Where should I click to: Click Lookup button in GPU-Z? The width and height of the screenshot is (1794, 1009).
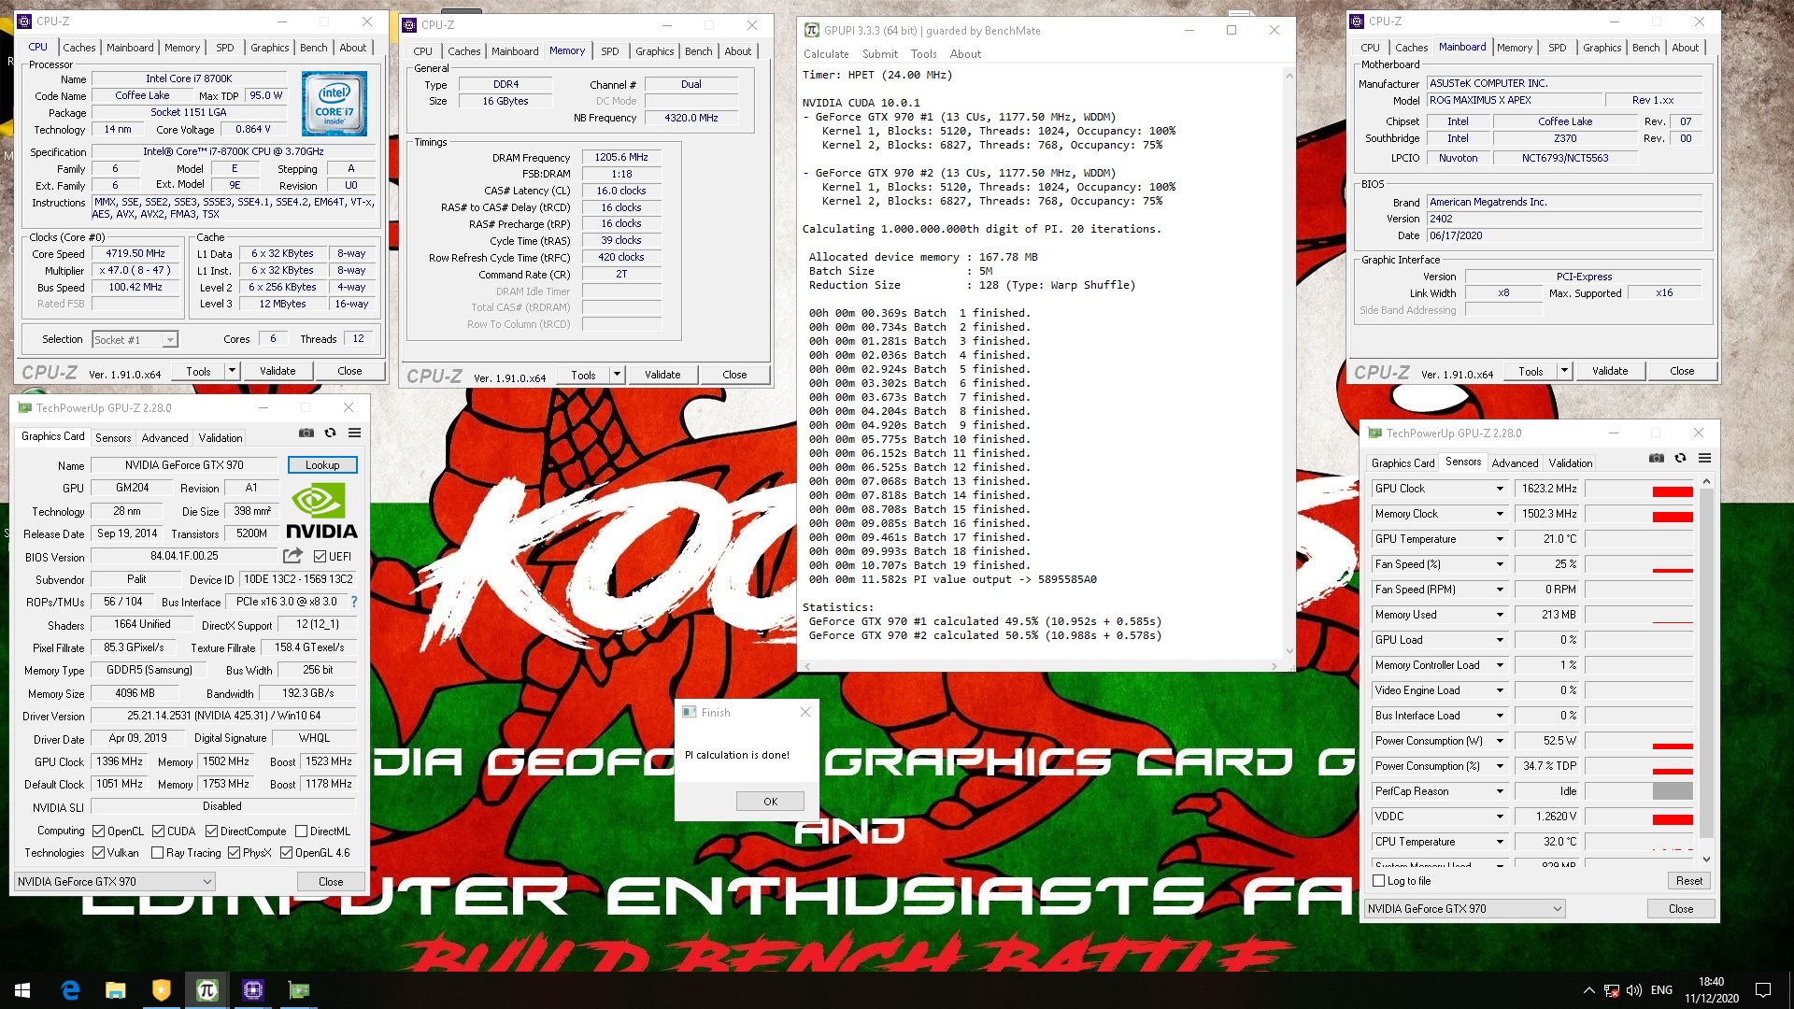[x=322, y=465]
